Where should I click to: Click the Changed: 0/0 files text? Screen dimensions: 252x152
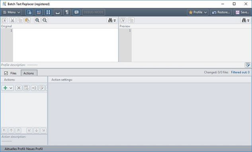(x=216, y=72)
